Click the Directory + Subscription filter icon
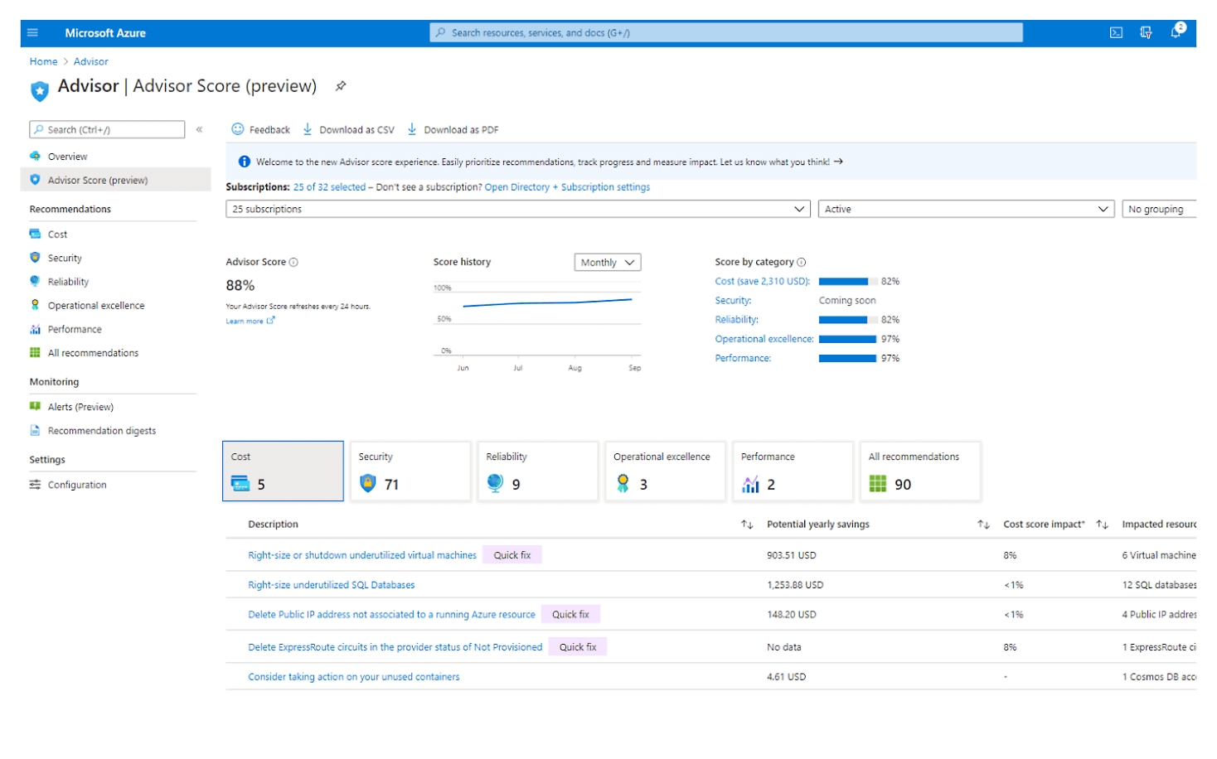 pos(1146,33)
